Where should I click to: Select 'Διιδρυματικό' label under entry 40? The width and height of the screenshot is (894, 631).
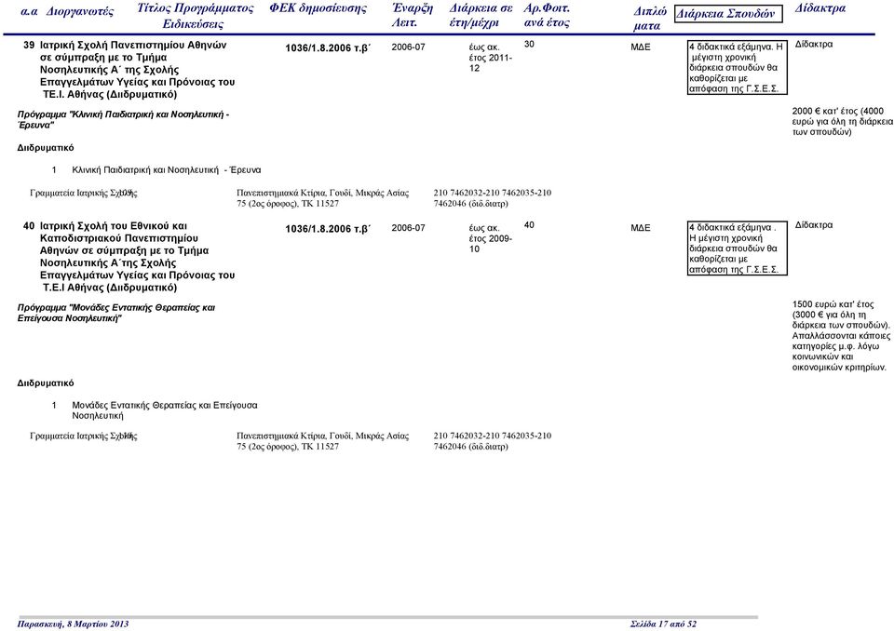46,383
